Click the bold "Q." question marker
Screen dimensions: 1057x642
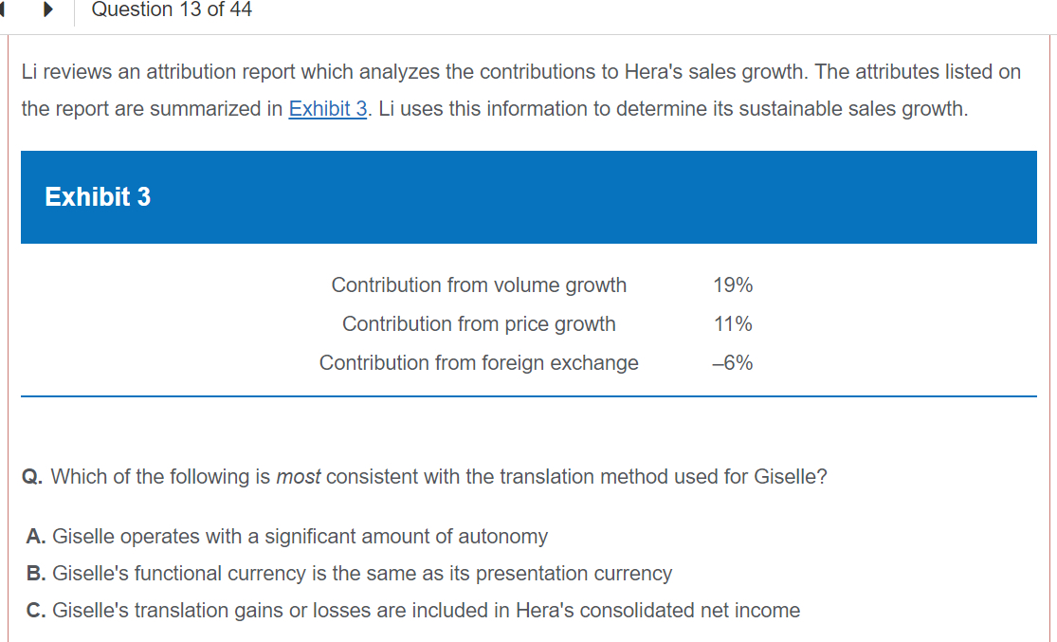pyautogui.click(x=32, y=477)
